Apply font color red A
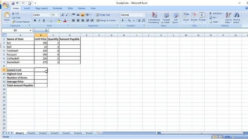 click(x=65, y=20)
